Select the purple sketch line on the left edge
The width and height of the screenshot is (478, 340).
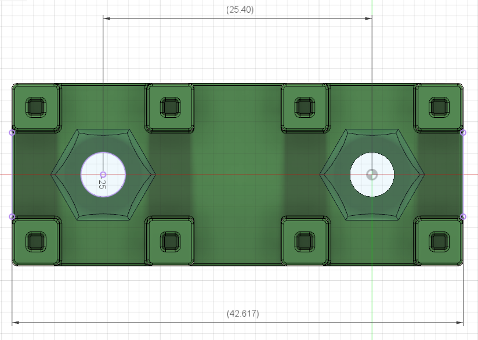click(12, 175)
